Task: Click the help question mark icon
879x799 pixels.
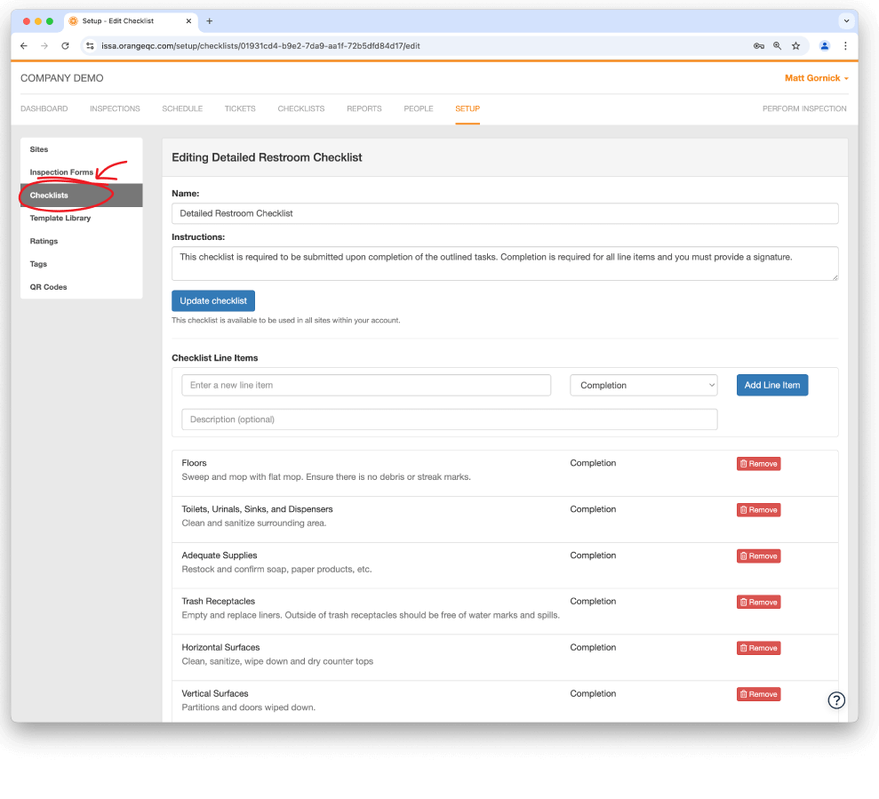Action: pyautogui.click(x=835, y=700)
